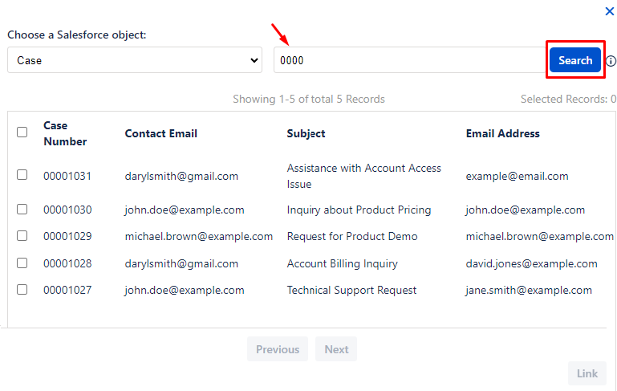This screenshot has width=617, height=391.
Task: Toggle the select-all checkbox in table header
Action: point(22,132)
